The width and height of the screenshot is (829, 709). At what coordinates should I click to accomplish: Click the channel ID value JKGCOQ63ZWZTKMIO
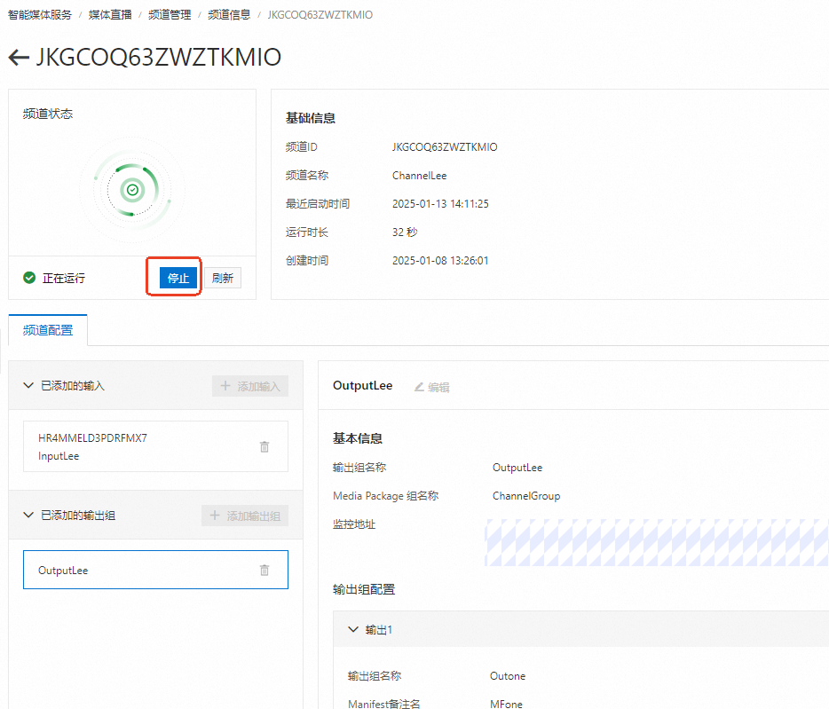tap(445, 147)
